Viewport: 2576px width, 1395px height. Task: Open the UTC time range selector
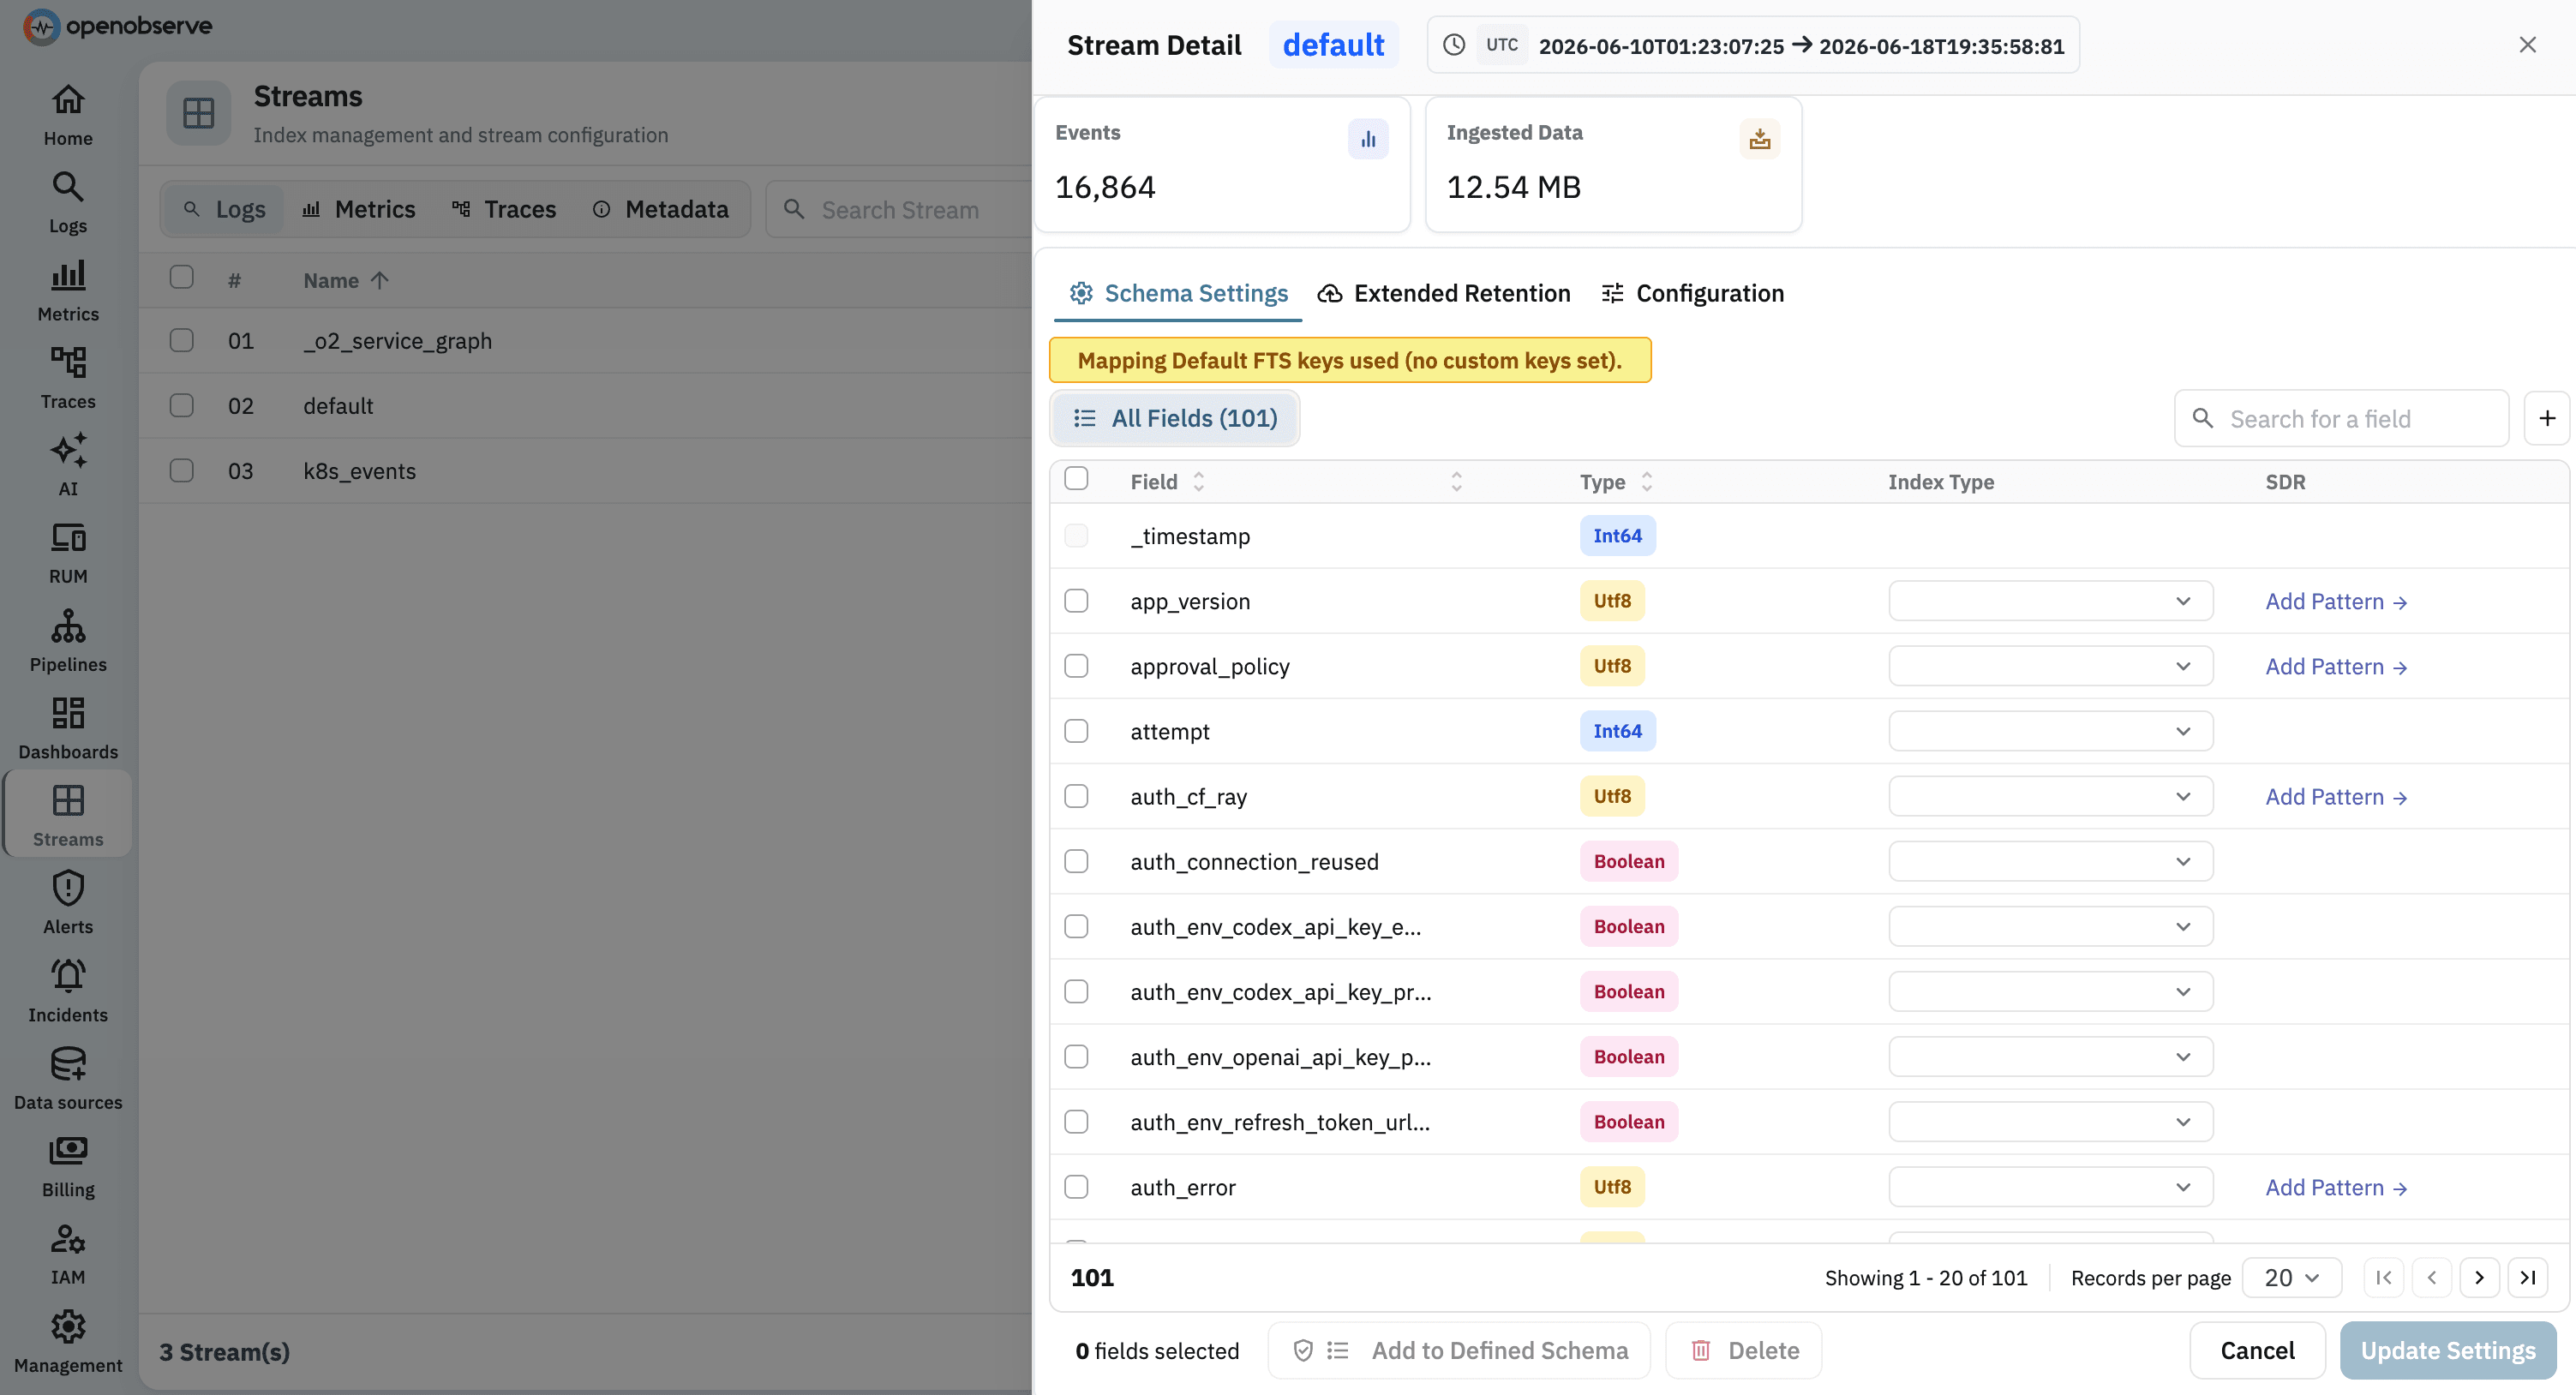pos(1754,45)
